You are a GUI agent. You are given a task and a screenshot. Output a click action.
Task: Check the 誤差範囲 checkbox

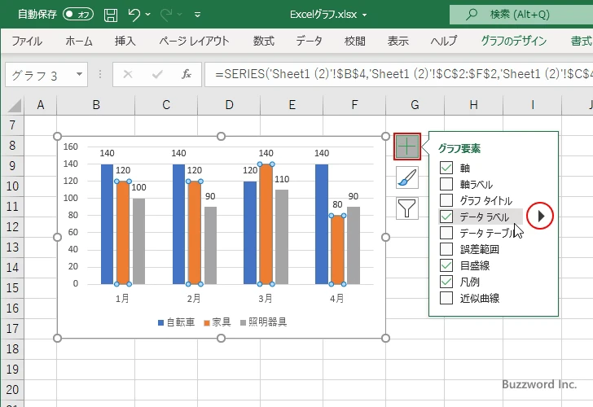[446, 249]
